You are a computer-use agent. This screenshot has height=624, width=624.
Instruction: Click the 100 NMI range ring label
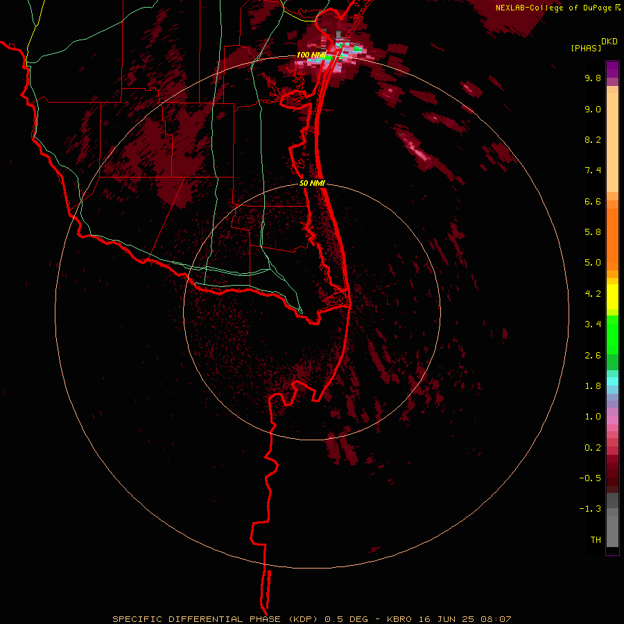311,55
